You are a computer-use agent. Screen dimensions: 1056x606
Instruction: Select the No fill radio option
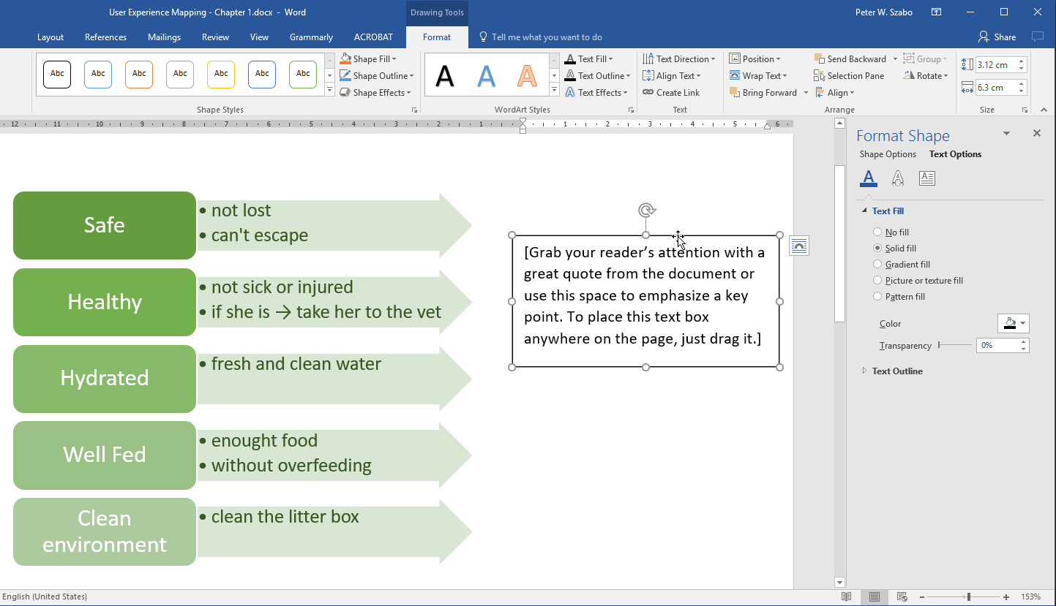(877, 232)
